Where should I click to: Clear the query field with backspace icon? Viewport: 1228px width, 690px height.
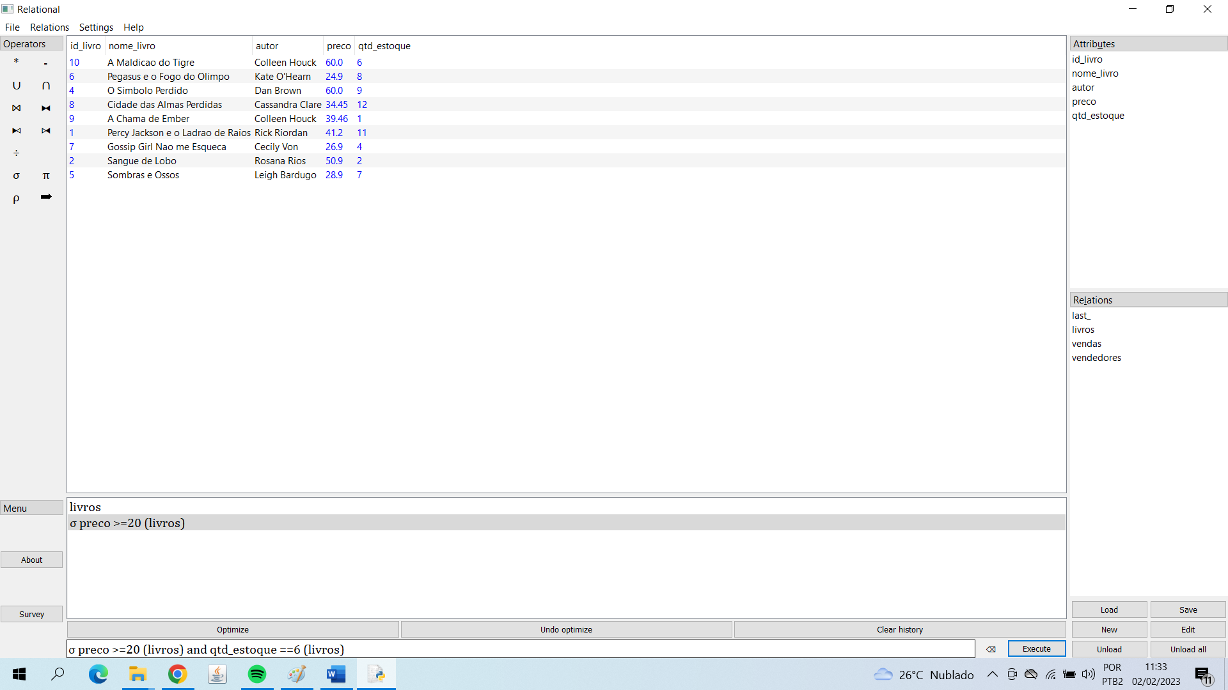coord(991,649)
